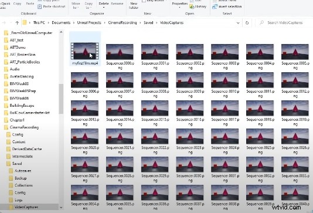Go to Unreal Projects in breadcrumb
Screen dimensions: 313x213
[89, 22]
